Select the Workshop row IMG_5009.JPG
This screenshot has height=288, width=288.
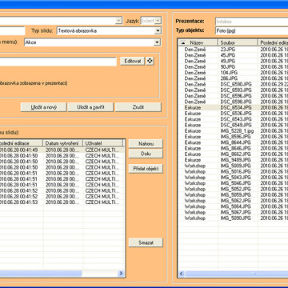pos(234,166)
